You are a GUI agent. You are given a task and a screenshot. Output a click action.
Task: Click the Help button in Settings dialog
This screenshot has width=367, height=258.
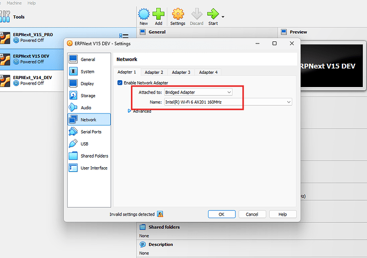click(x=283, y=214)
